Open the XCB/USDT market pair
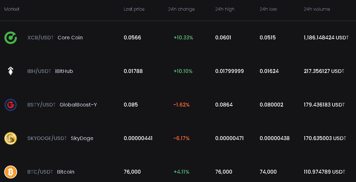The height and width of the screenshot is (182, 356). (x=40, y=37)
